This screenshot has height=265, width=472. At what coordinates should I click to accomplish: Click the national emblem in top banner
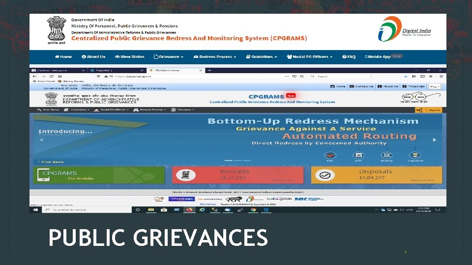(x=56, y=30)
